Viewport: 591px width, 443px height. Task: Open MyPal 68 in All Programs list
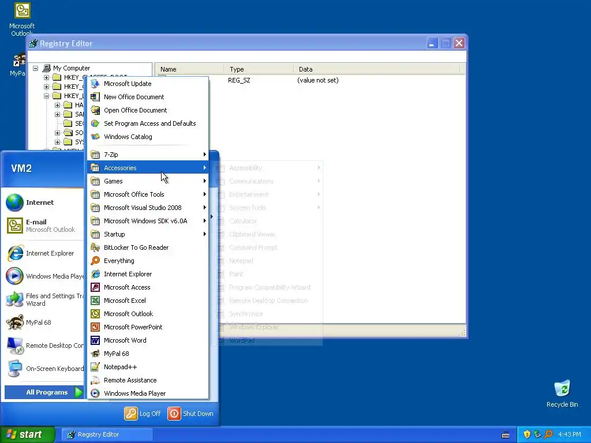click(148, 354)
